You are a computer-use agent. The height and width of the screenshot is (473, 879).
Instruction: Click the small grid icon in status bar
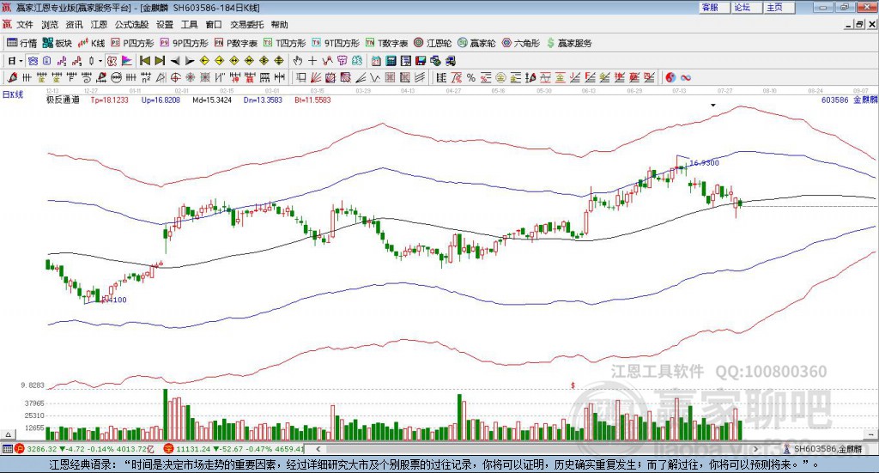[x=7, y=449]
